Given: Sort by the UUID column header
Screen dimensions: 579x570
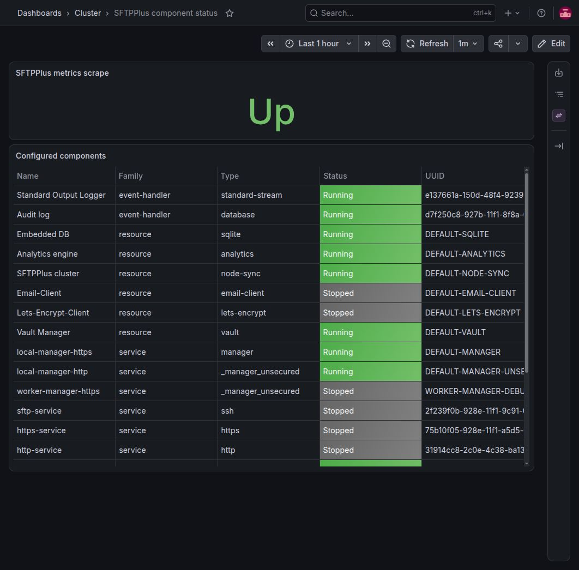Looking at the screenshot, I should (435, 175).
